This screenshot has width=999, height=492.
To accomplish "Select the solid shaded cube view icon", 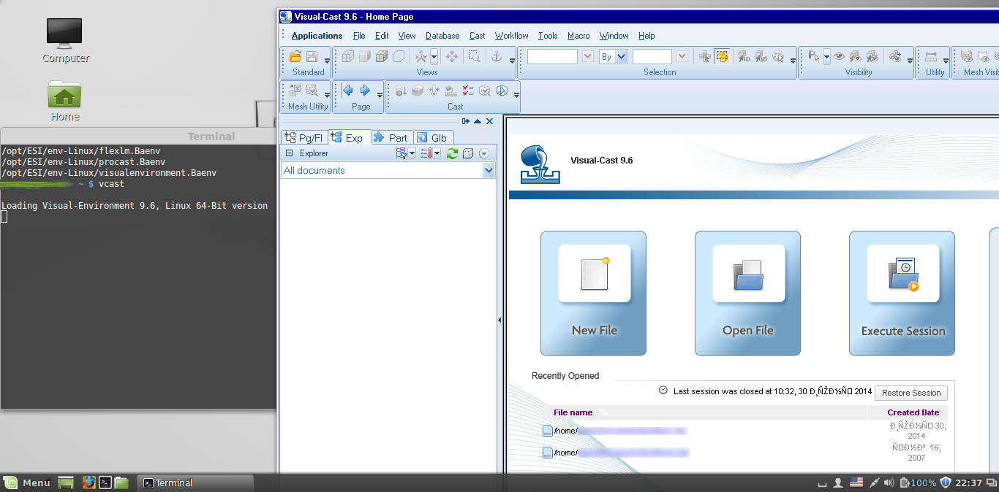I will point(365,56).
